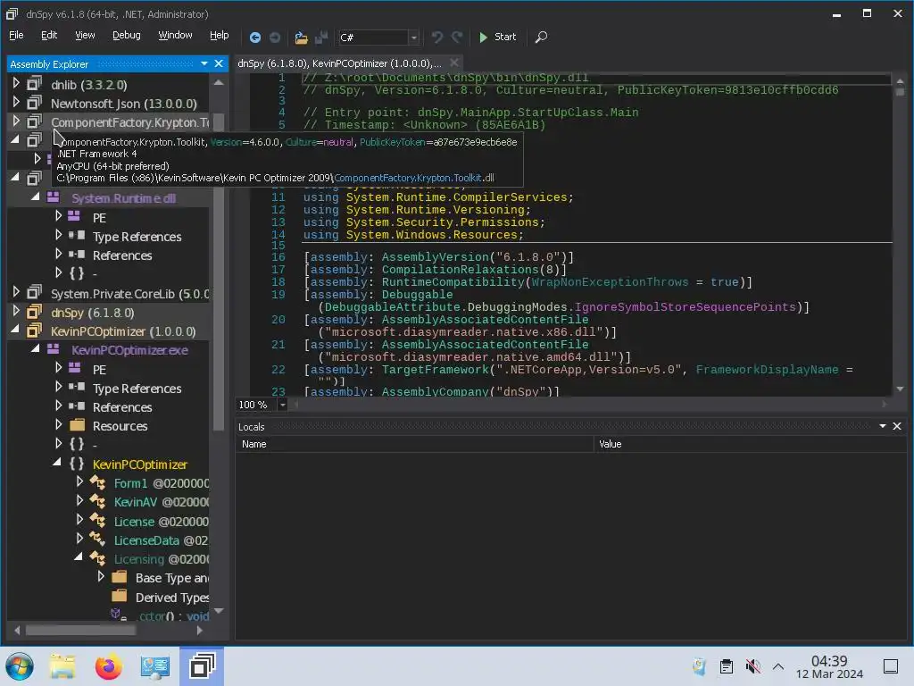Open File Explorer from taskbar
Image resolution: width=914 pixels, height=686 pixels.
point(62,666)
